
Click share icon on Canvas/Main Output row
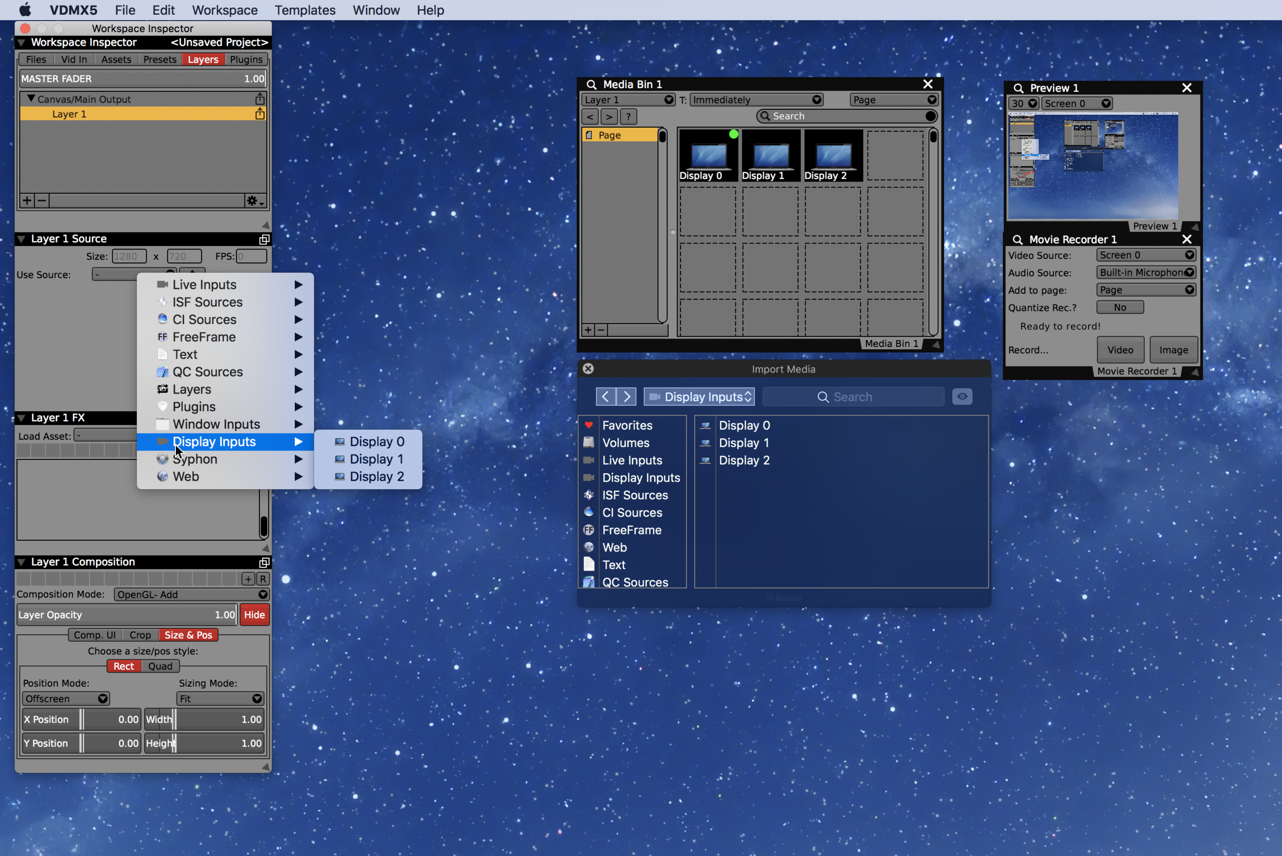tap(260, 99)
